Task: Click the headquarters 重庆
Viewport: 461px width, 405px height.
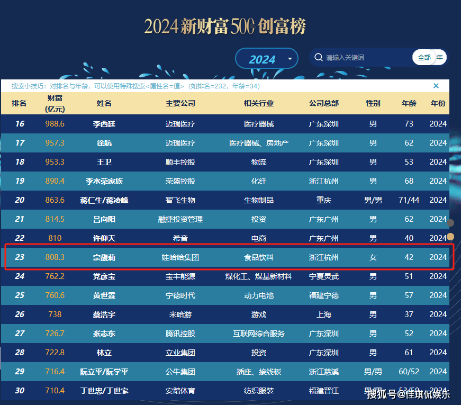Action: [x=324, y=200]
